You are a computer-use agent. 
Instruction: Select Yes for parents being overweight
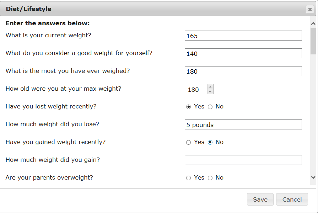[188, 177]
